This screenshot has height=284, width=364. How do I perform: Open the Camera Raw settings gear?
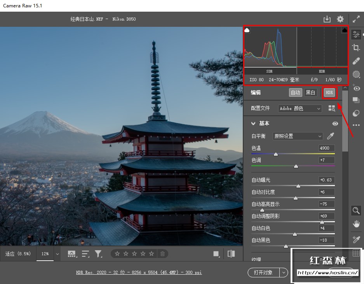pos(340,19)
